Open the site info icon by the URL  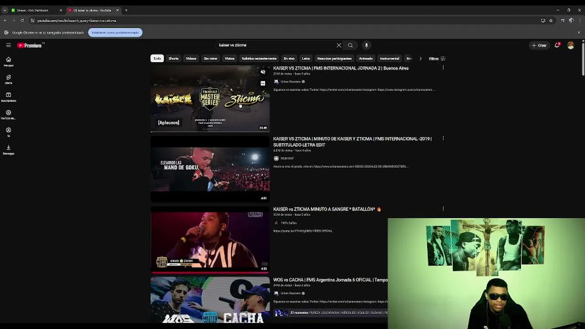coord(32,21)
